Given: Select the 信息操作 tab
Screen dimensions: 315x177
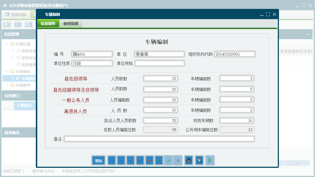Looking at the screenshot, I should pyautogui.click(x=48, y=23).
